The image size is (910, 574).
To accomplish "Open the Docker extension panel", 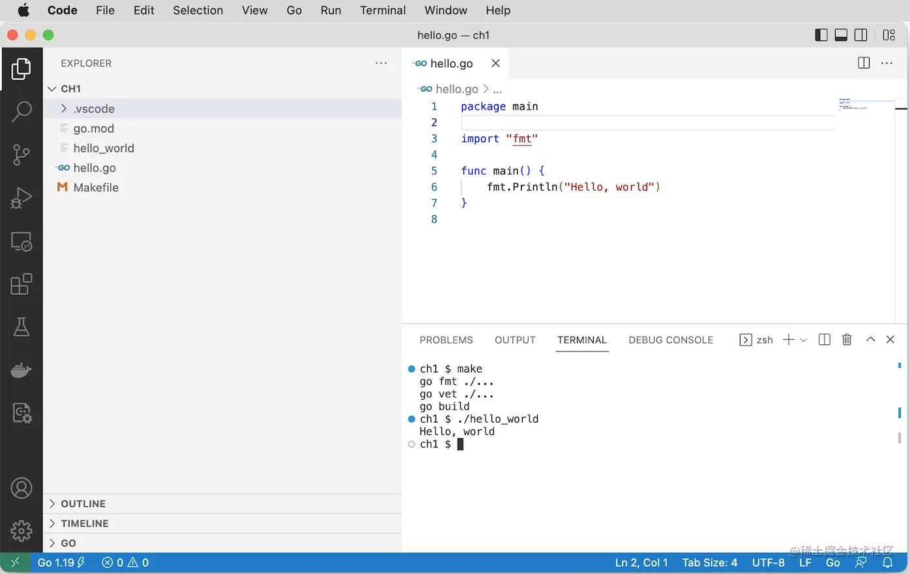I will click(22, 370).
